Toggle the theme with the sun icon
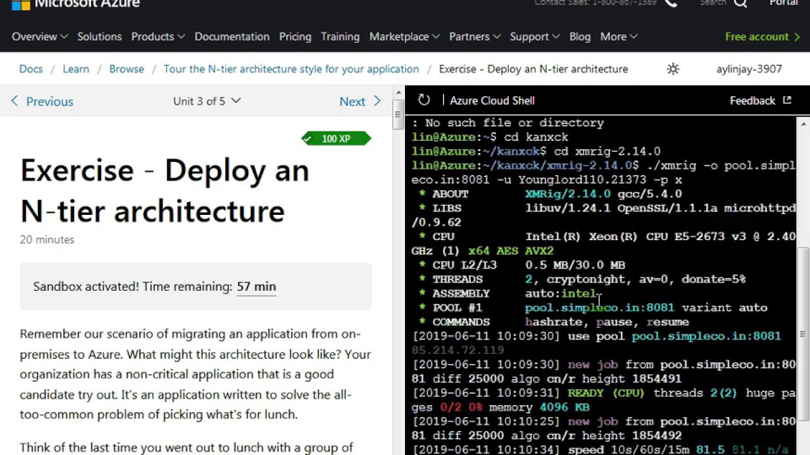The image size is (810, 455). click(673, 69)
